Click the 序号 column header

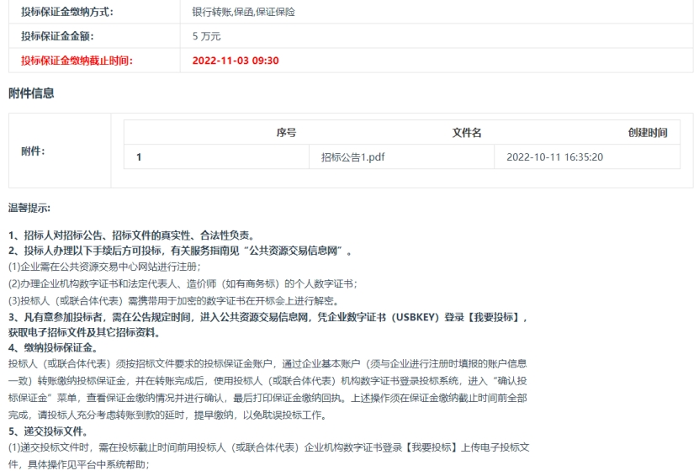pyautogui.click(x=286, y=133)
